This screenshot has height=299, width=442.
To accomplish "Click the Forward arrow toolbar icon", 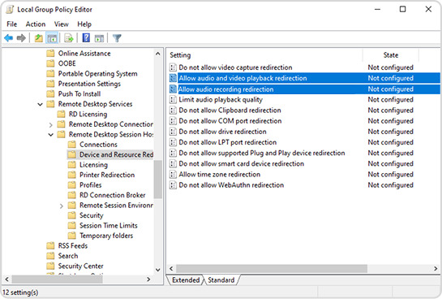I will point(21,38).
